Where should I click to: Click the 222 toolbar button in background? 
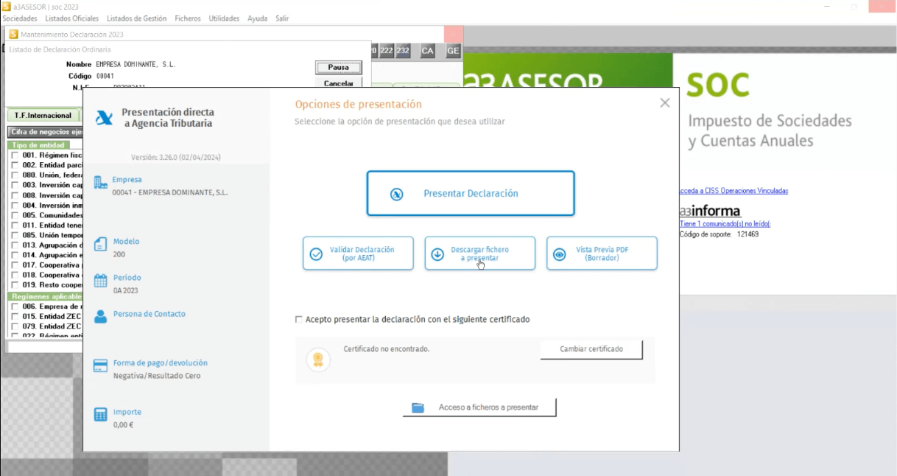pyautogui.click(x=386, y=51)
